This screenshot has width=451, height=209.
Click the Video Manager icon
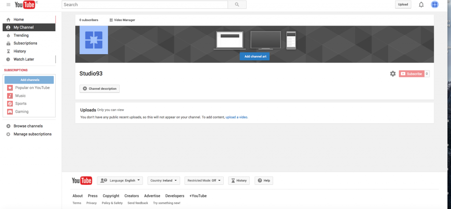coord(111,20)
